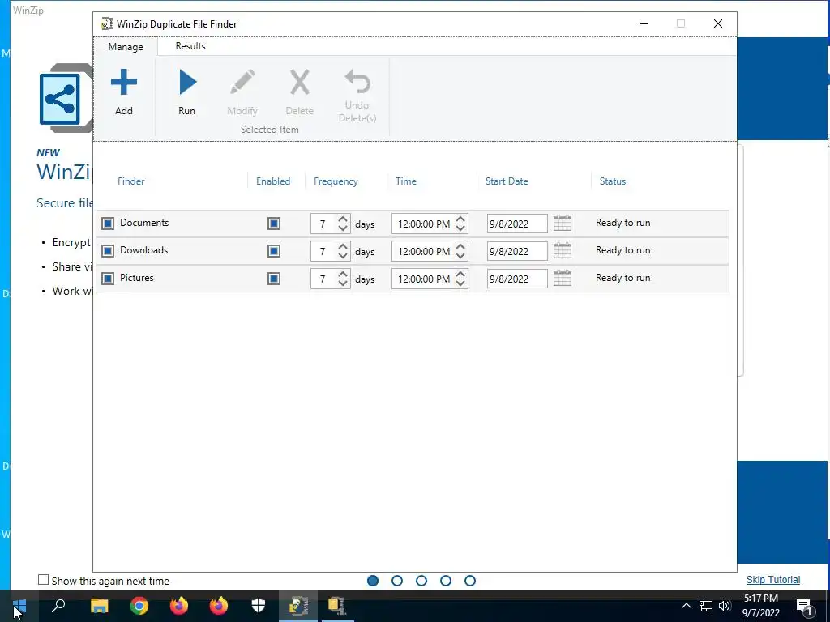Go to second tutorial page dot
Screen dimensions: 830x622
(x=397, y=581)
